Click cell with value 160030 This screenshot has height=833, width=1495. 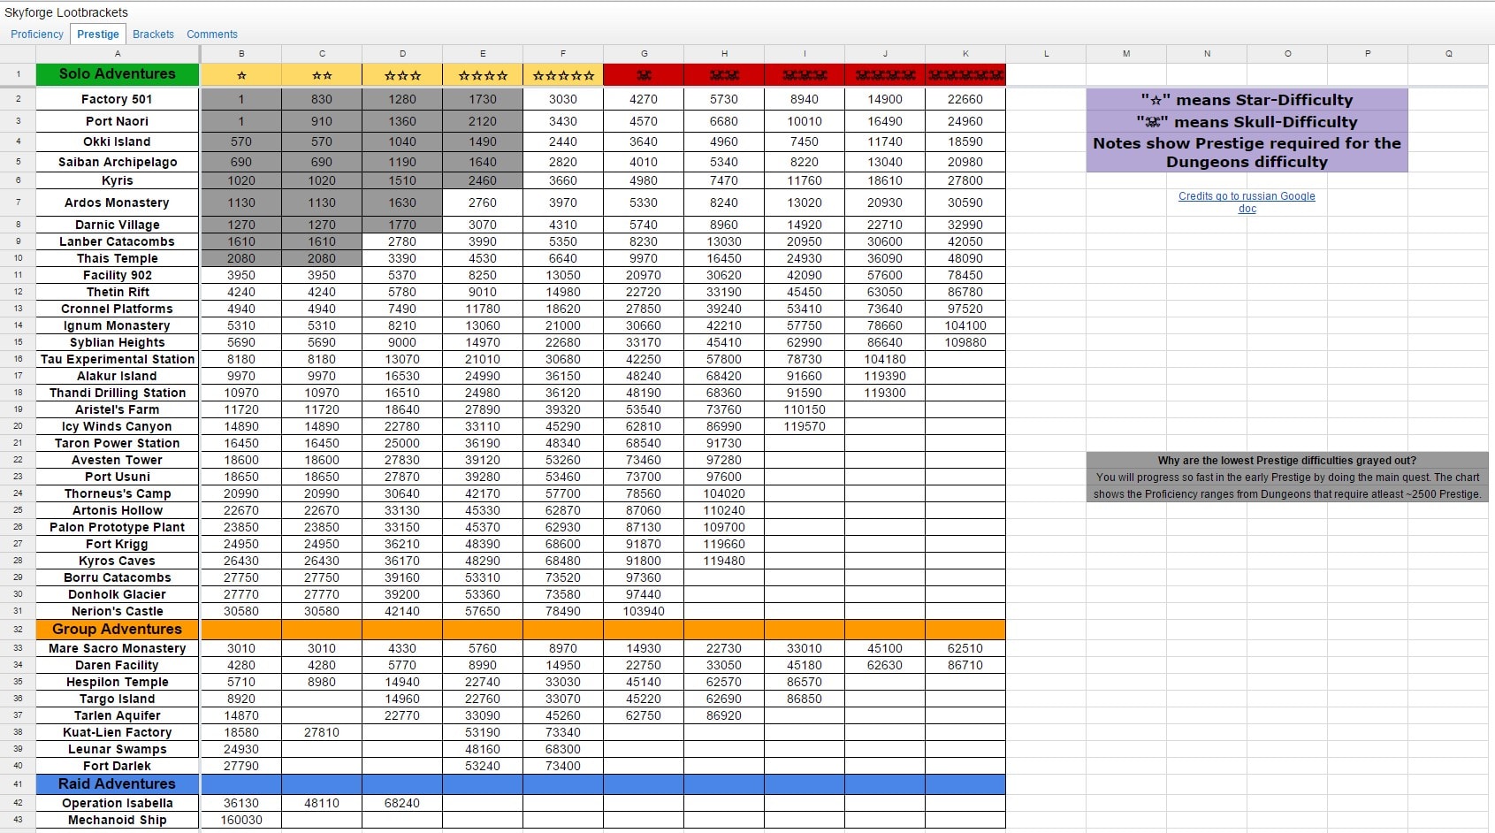pyautogui.click(x=241, y=820)
